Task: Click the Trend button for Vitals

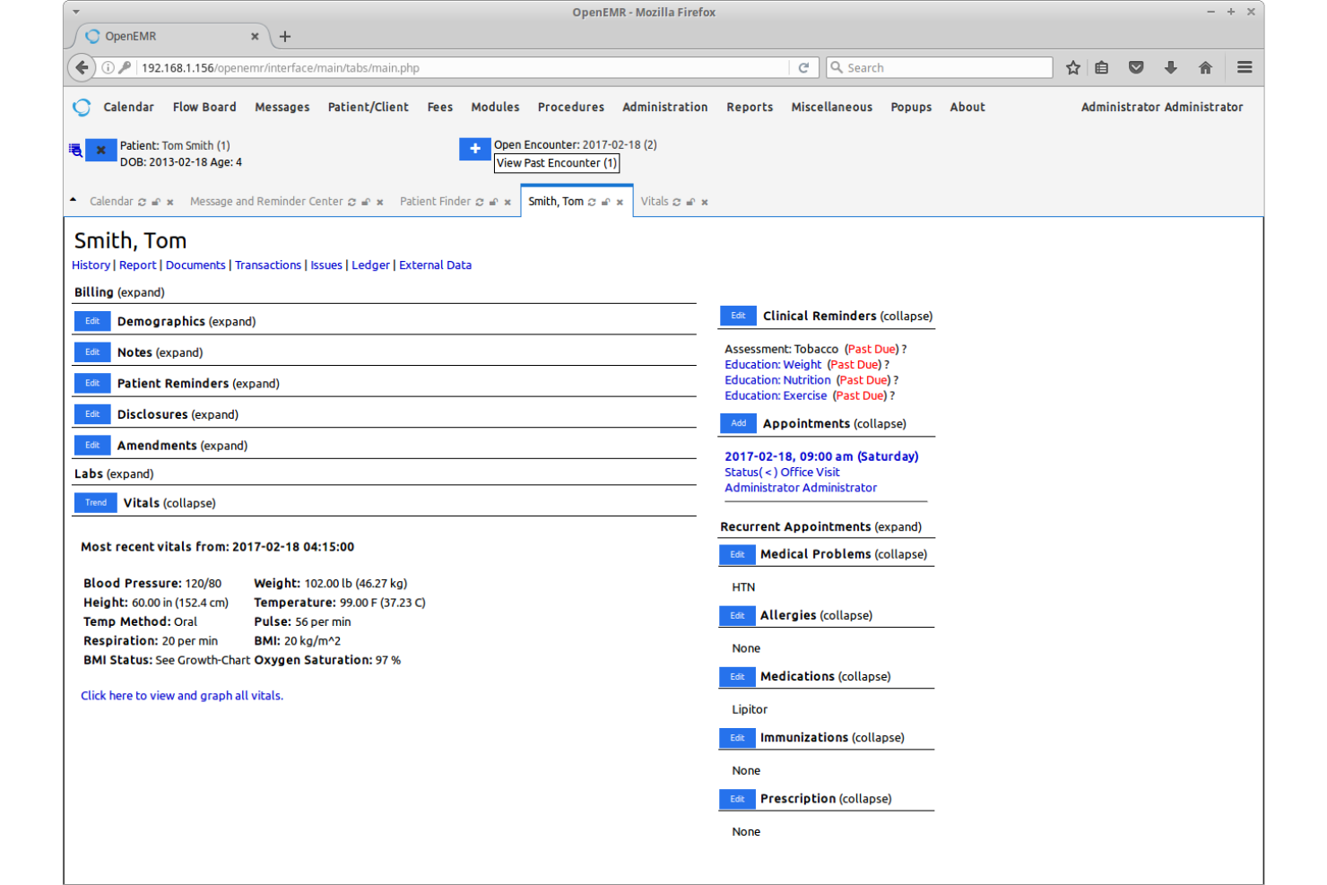Action: [x=95, y=502]
